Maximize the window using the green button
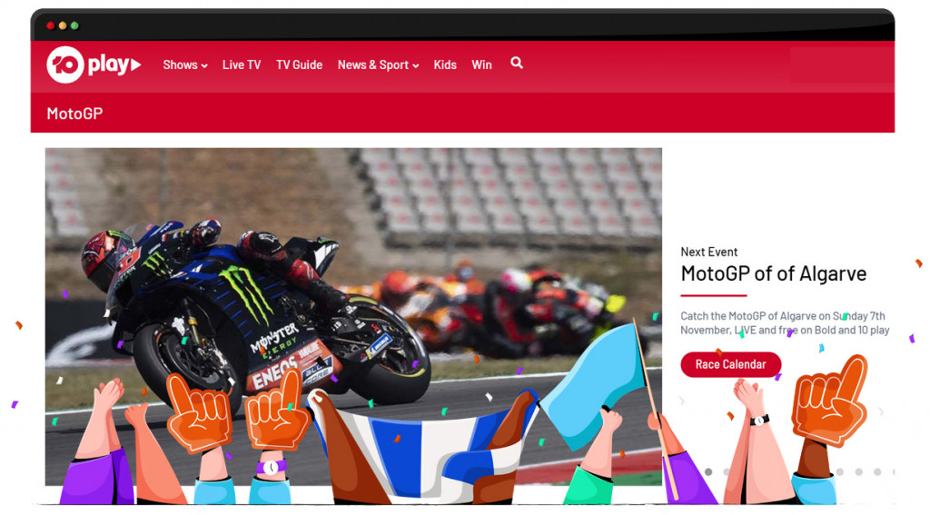This screenshot has width=930, height=515. 74,25
